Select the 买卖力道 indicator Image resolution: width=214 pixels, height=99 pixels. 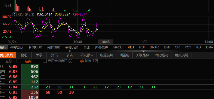(72, 48)
